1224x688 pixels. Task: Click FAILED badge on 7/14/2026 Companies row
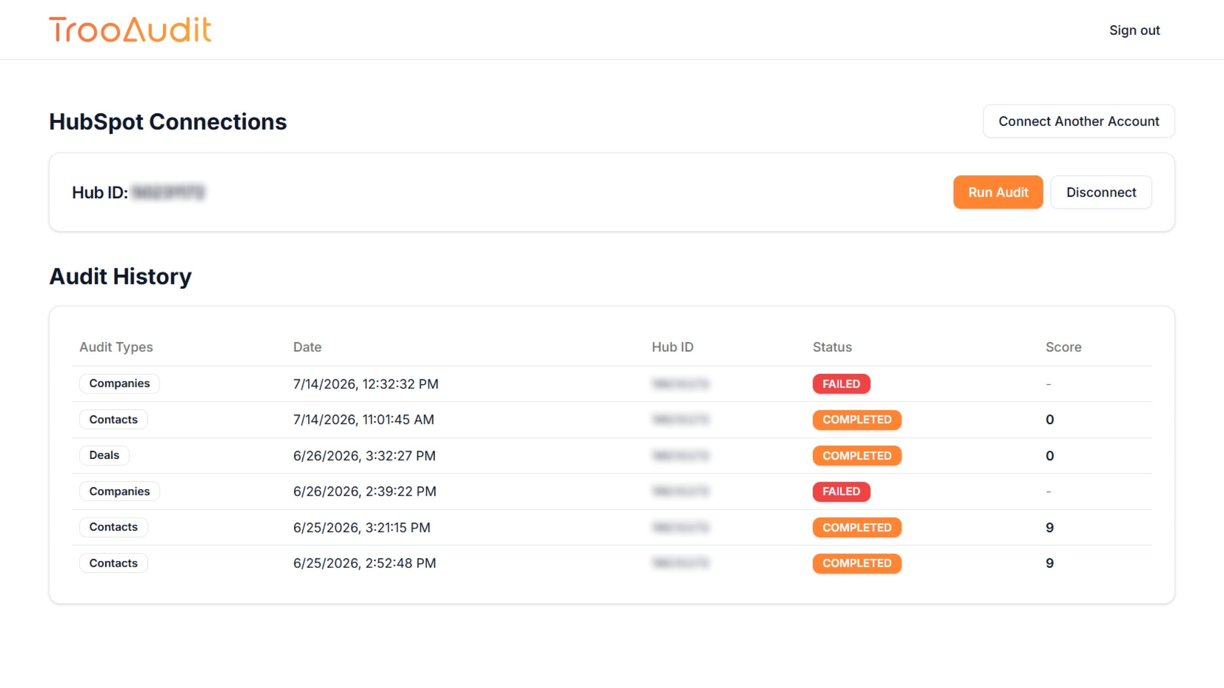[841, 384]
